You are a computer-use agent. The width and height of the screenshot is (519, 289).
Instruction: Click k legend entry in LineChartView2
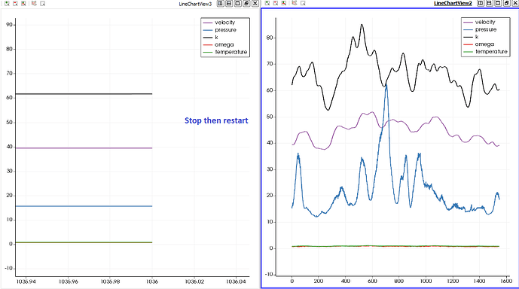(471, 37)
